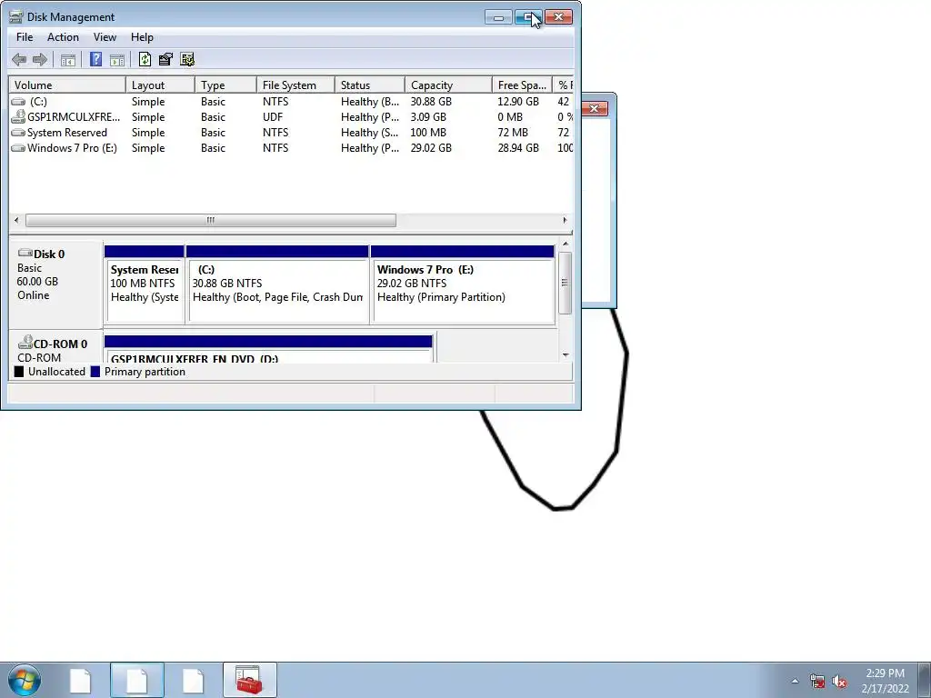The height and width of the screenshot is (698, 931).
Task: Click the first blank document taskbar icon
Action: tap(80, 681)
